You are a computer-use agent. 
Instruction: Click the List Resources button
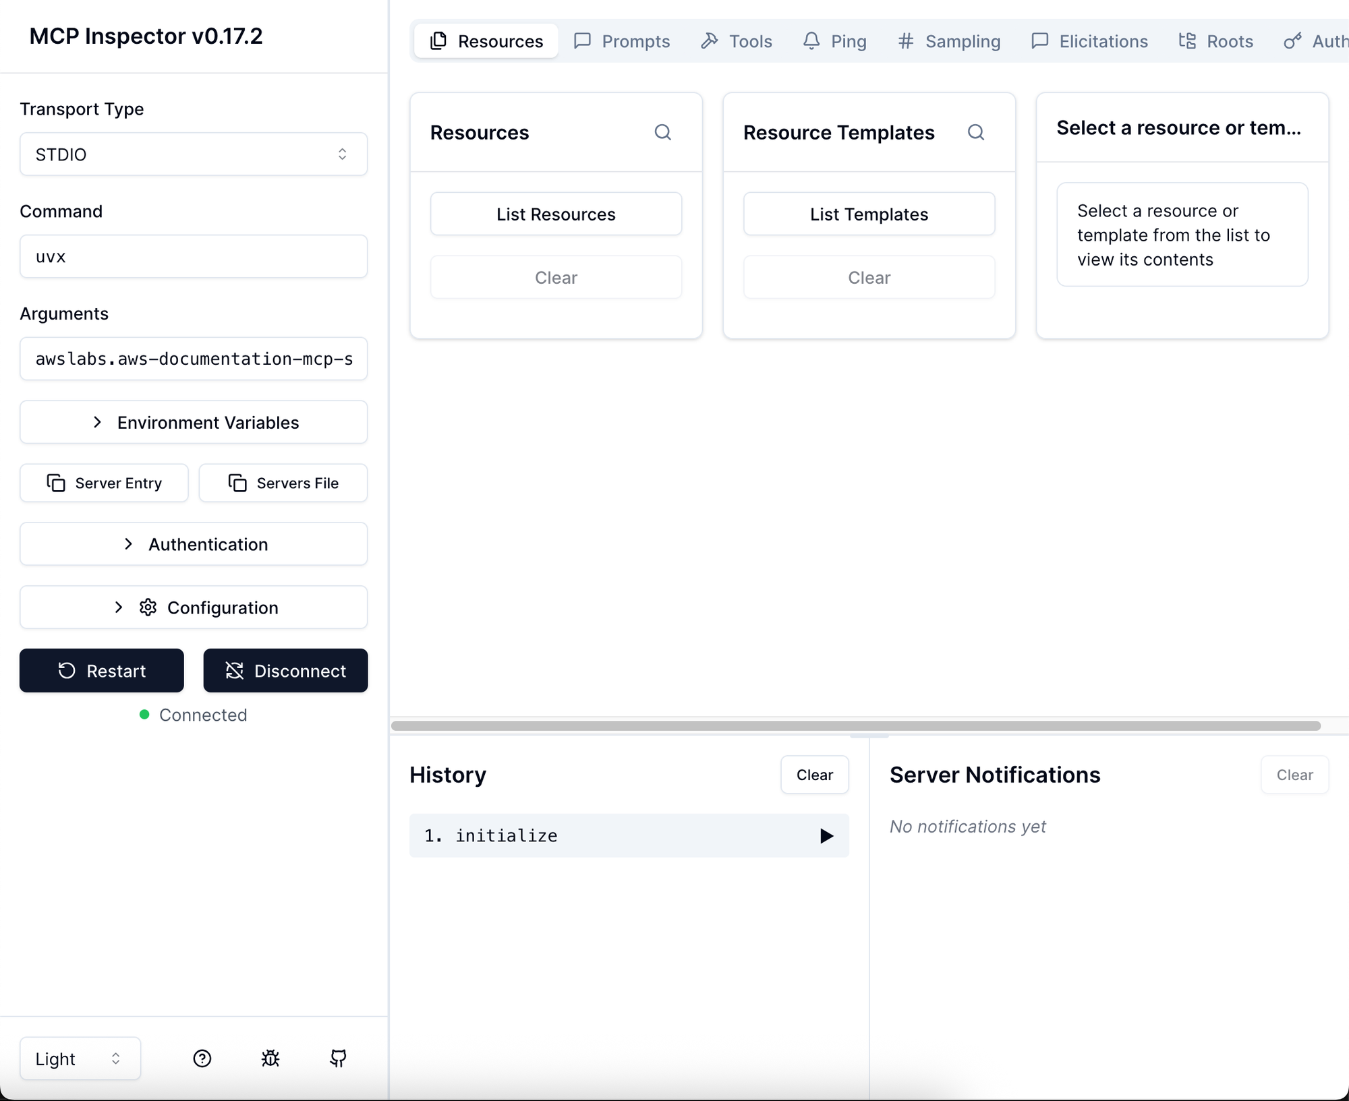click(x=555, y=214)
